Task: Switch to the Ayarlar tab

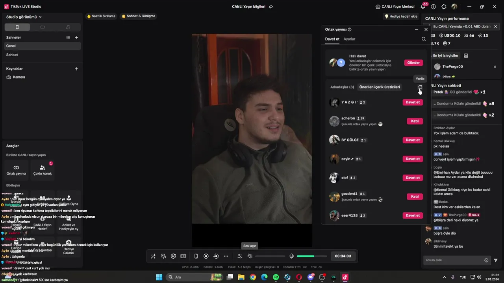Action: coord(349,39)
